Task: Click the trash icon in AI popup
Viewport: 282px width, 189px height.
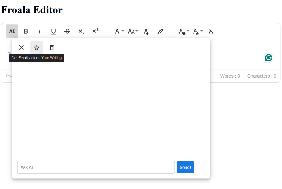Action: (51, 48)
